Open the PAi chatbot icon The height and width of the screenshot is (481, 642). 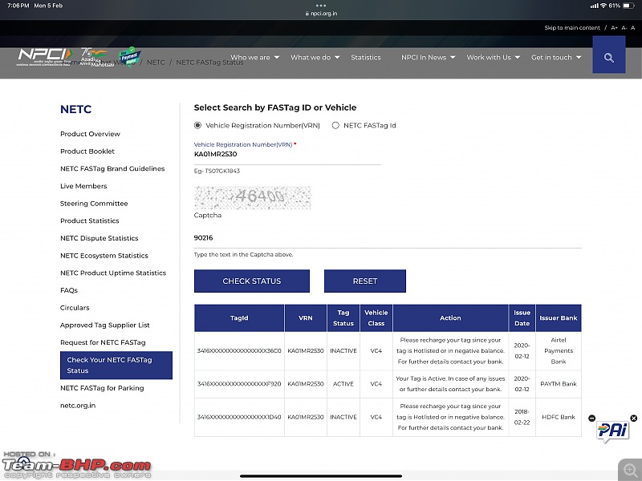(x=613, y=432)
